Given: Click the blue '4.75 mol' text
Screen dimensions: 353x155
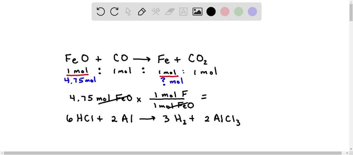Looking at the screenshot, I should 80,80.
